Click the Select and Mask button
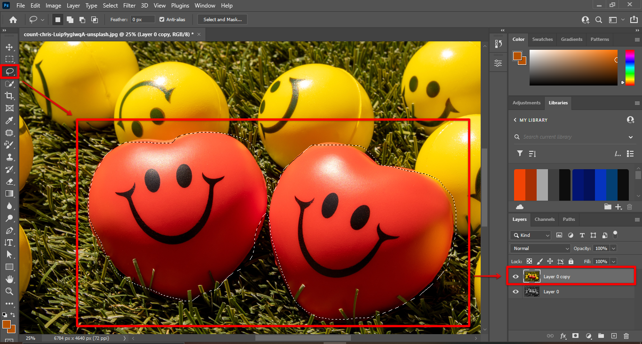 pos(222,19)
